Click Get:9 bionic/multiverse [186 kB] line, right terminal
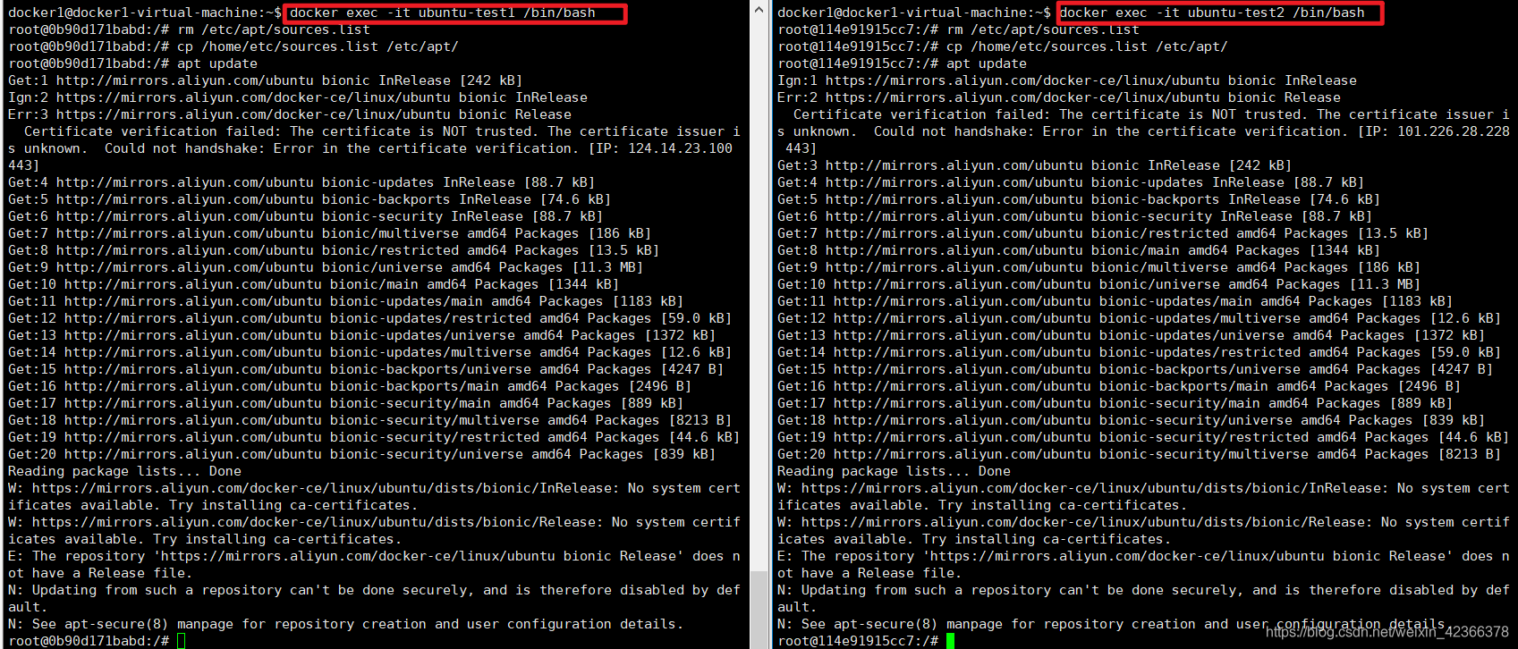This screenshot has height=649, width=1518. pos(1099,267)
